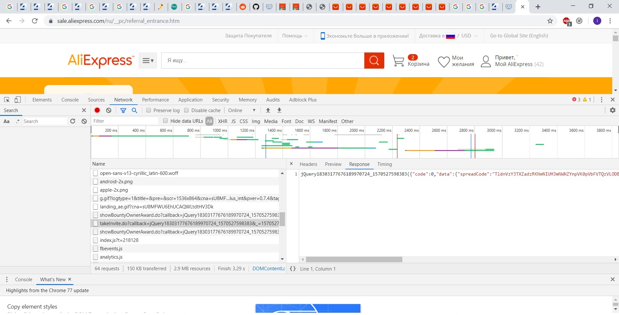The image size is (619, 315).
Task: Toggle regular expression search option
Action: [18, 121]
